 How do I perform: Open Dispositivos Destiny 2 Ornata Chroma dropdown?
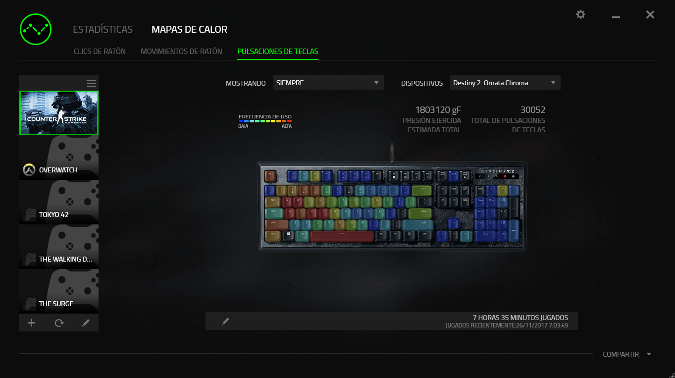point(505,83)
